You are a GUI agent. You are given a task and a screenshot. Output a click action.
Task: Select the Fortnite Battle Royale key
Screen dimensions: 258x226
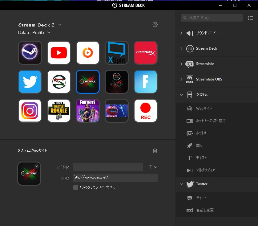click(x=59, y=110)
